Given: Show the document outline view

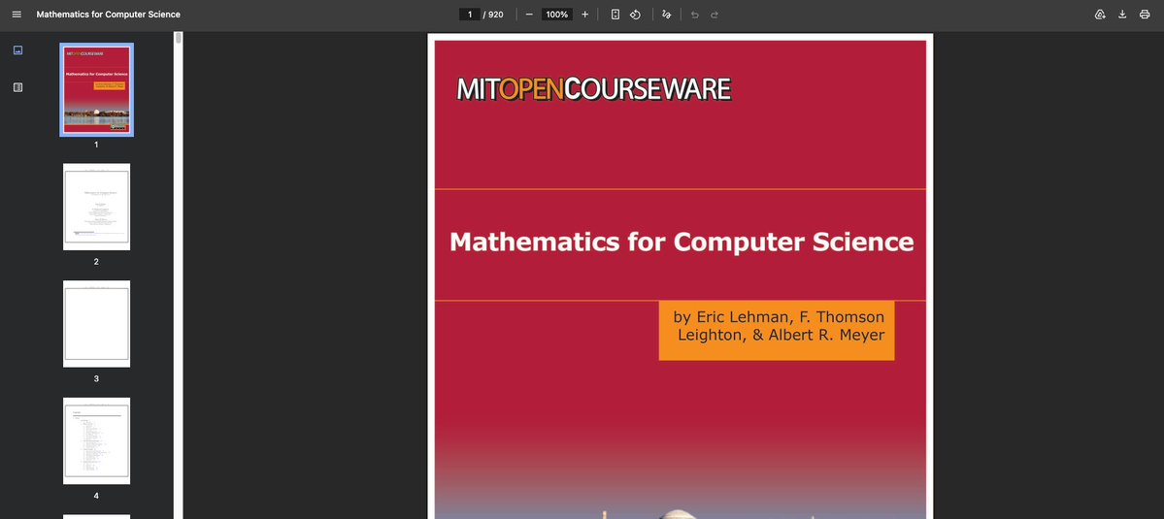Looking at the screenshot, I should click(x=17, y=87).
